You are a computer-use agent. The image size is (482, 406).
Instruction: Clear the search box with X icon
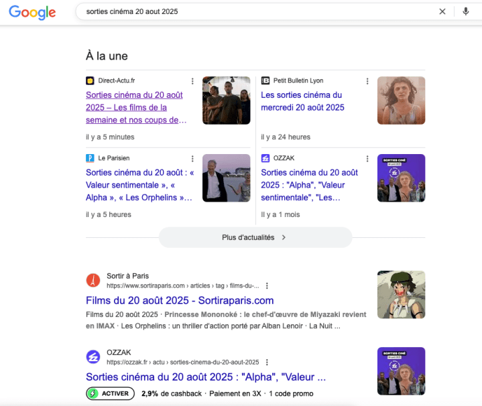tap(442, 11)
